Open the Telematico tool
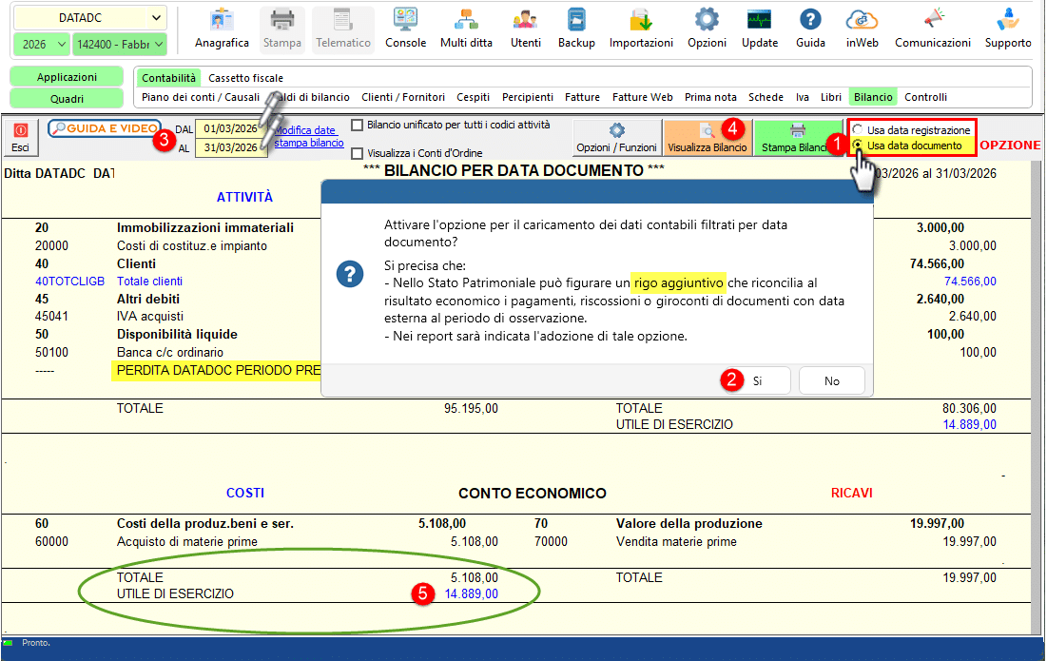This screenshot has width=1047, height=661. [343, 29]
